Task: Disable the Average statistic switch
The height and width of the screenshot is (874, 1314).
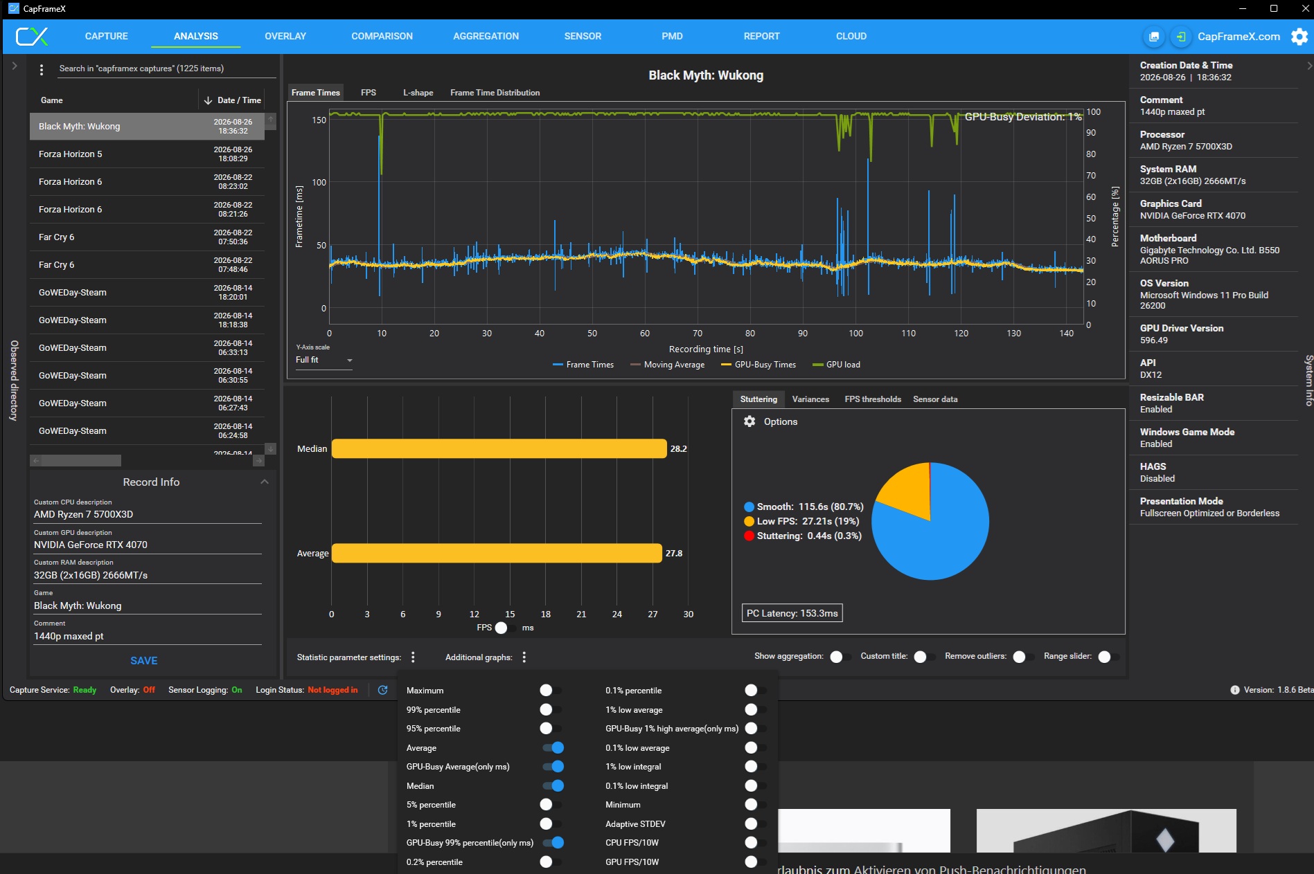Action: tap(553, 747)
